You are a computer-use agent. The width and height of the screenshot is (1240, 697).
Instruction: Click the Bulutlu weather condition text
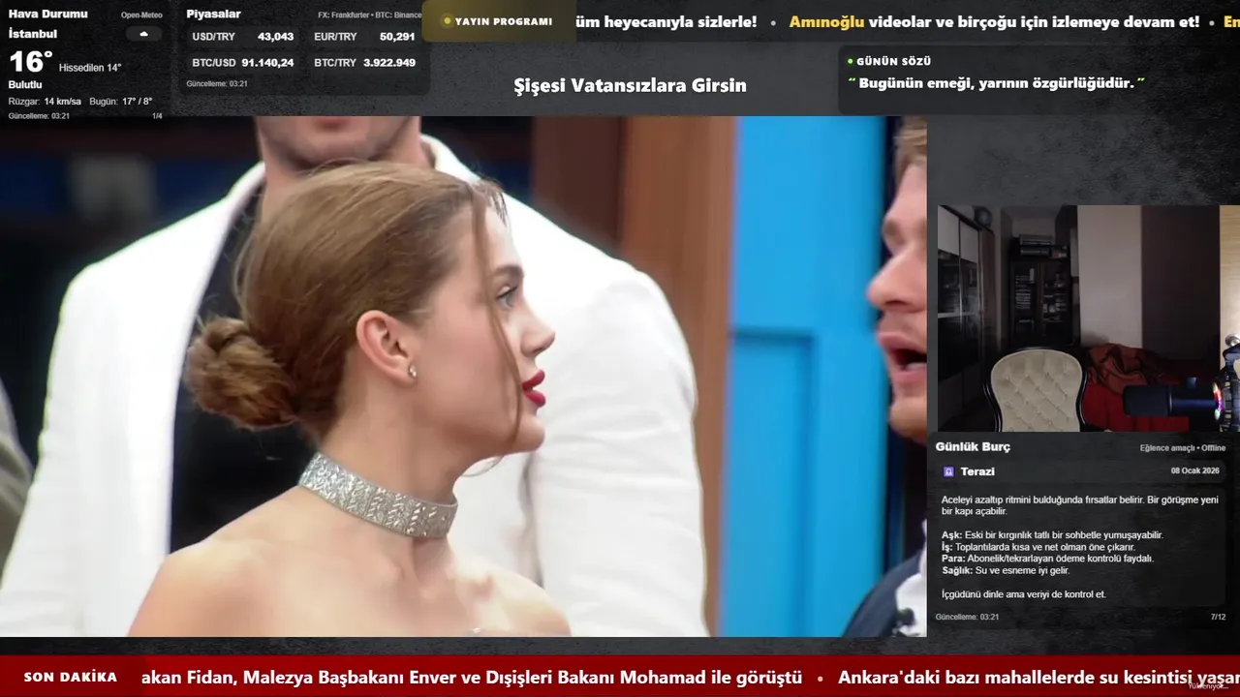(x=25, y=85)
